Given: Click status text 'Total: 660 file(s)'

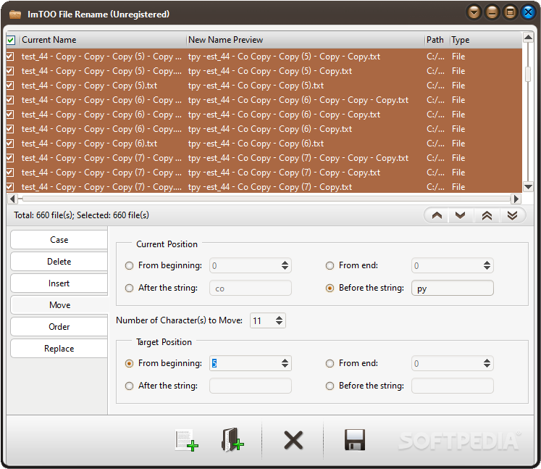Looking at the screenshot, I should coord(43,215).
